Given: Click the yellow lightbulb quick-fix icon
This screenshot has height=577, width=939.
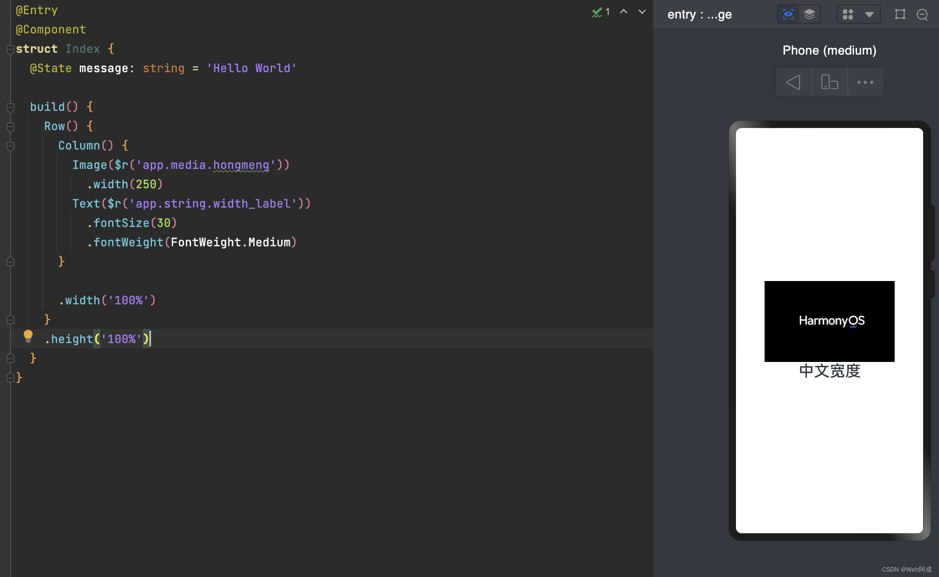Looking at the screenshot, I should 28,336.
